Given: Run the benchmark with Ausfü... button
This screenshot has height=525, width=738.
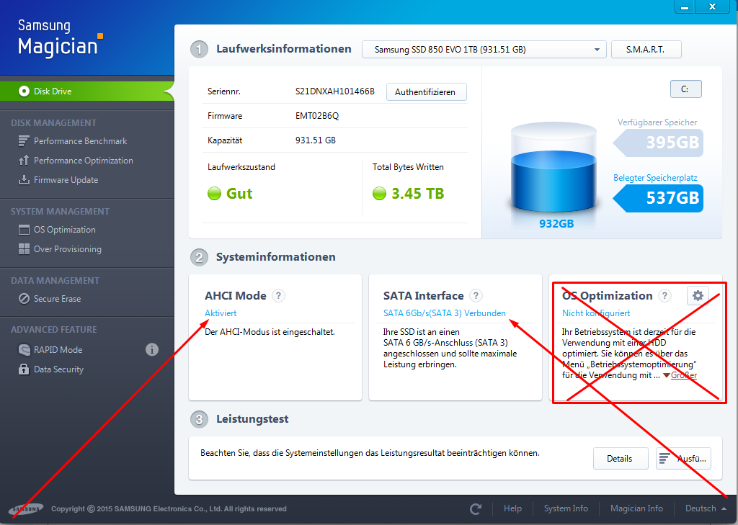Looking at the screenshot, I should click(x=683, y=458).
